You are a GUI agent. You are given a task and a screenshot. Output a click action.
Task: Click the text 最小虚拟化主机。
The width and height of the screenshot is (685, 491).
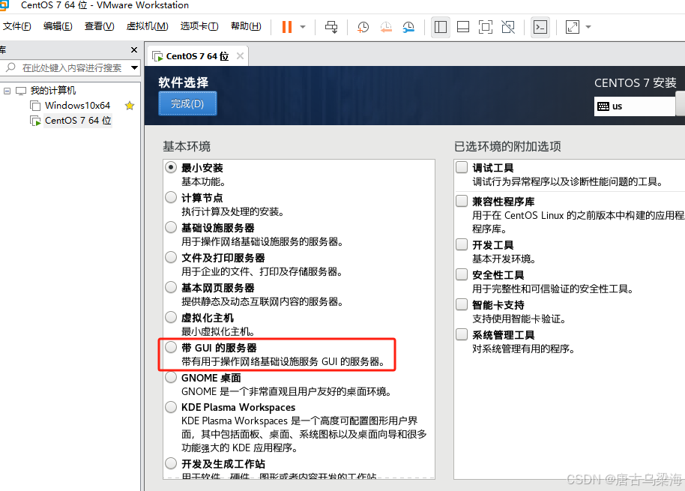(x=218, y=331)
